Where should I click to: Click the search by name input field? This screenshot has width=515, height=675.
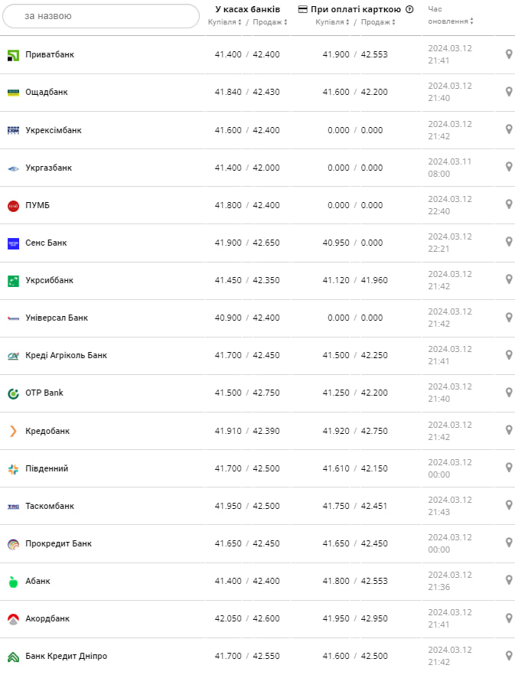[x=102, y=16]
